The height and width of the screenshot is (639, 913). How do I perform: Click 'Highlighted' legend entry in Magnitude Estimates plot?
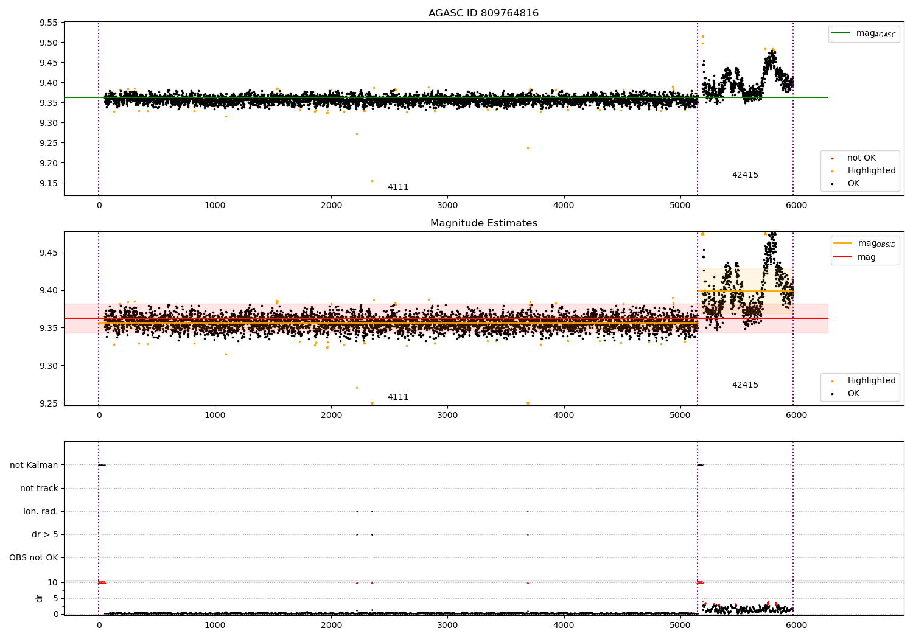tap(871, 381)
